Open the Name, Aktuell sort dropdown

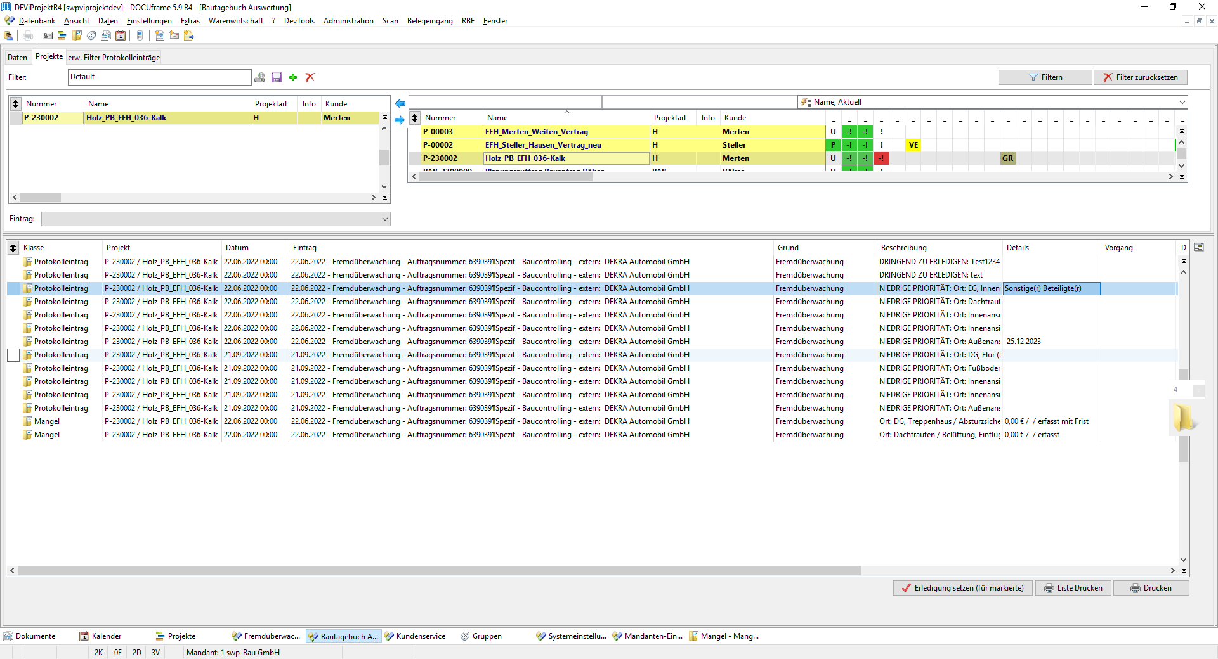click(x=992, y=102)
